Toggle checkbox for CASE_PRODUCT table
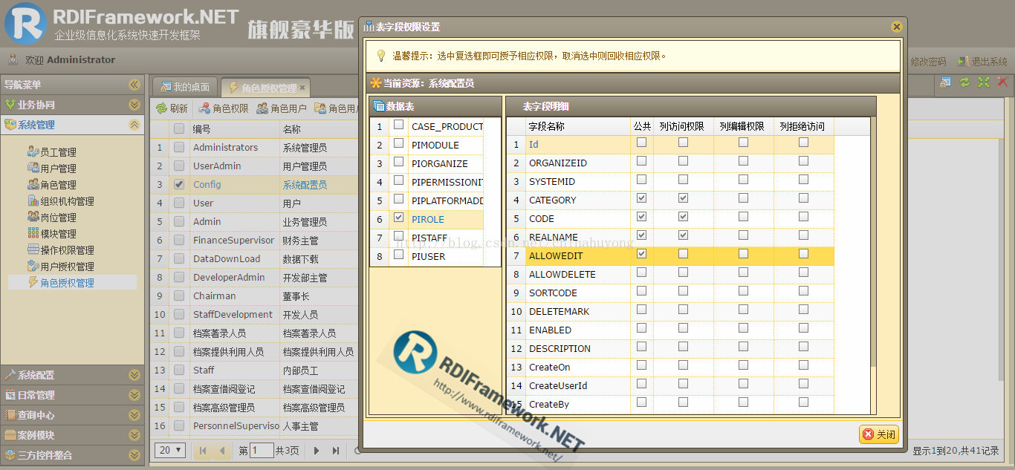This screenshot has width=1015, height=470. (399, 125)
